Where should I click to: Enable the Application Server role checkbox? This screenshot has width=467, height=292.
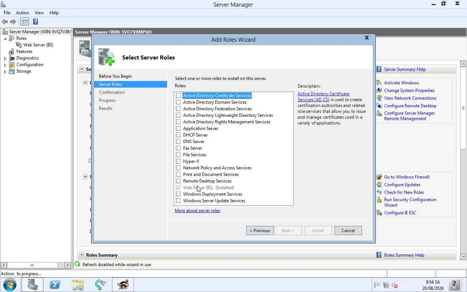pos(178,128)
